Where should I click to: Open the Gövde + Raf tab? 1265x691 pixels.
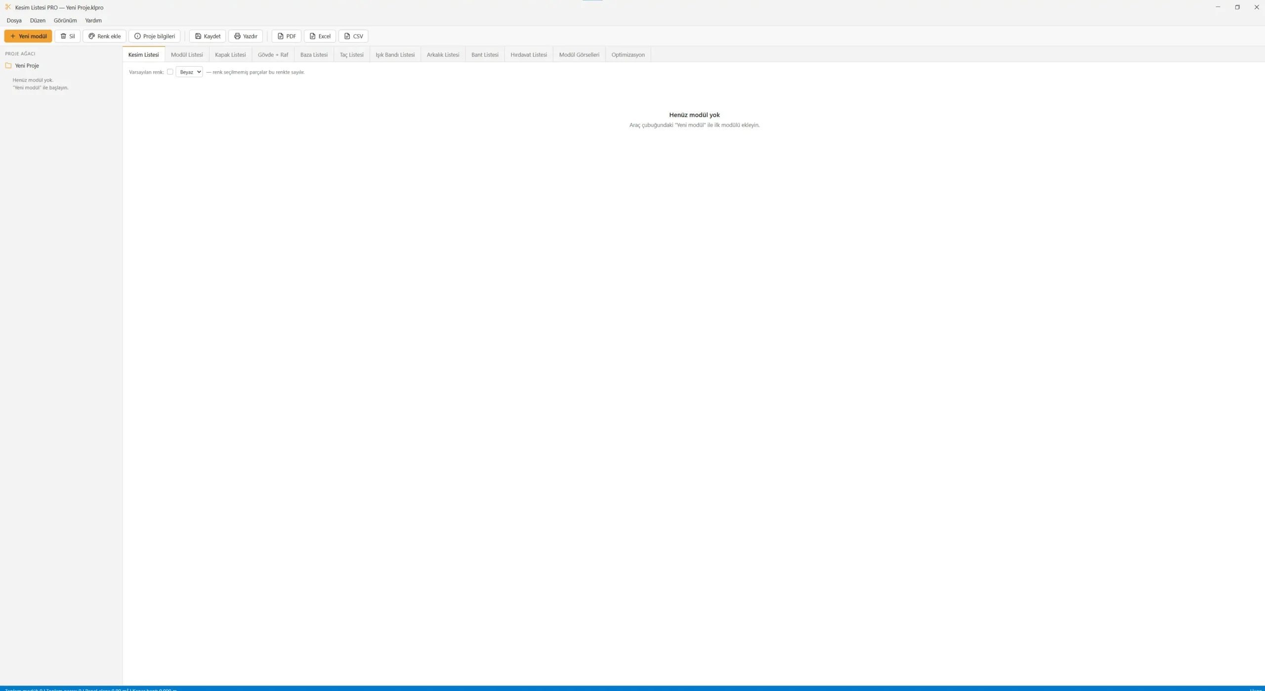[x=273, y=54]
